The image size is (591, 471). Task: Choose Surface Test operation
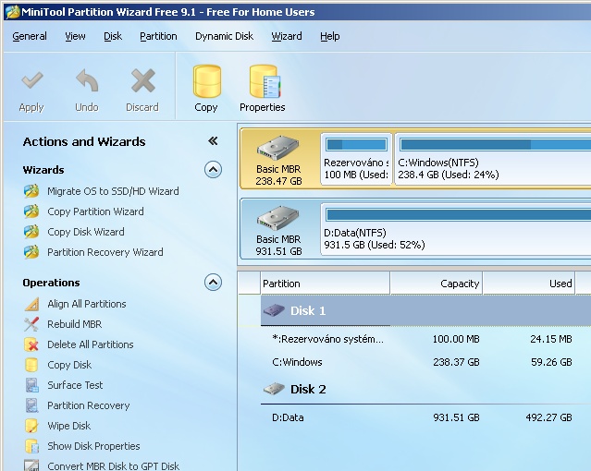[75, 385]
